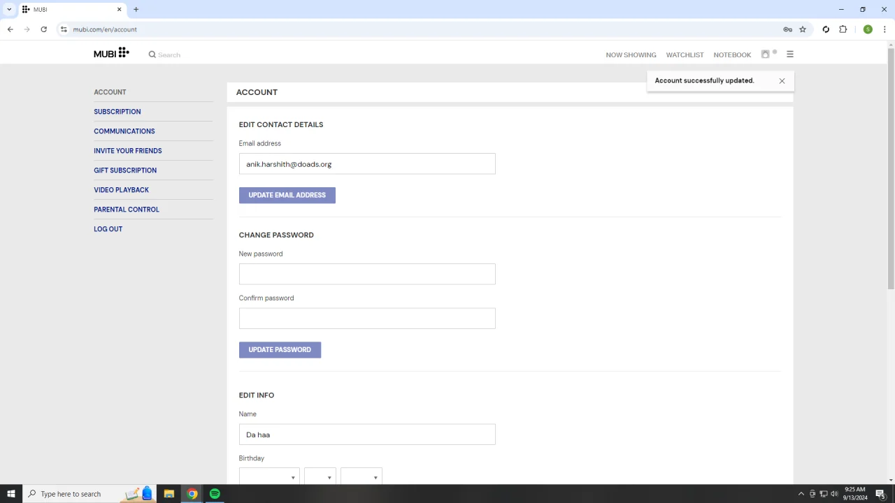Screen dimensions: 895x503
Task: Open the Notebook page
Action: [732, 54]
